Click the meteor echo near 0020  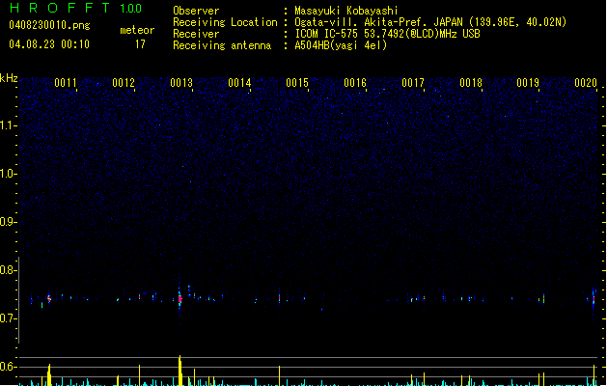pyautogui.click(x=593, y=300)
